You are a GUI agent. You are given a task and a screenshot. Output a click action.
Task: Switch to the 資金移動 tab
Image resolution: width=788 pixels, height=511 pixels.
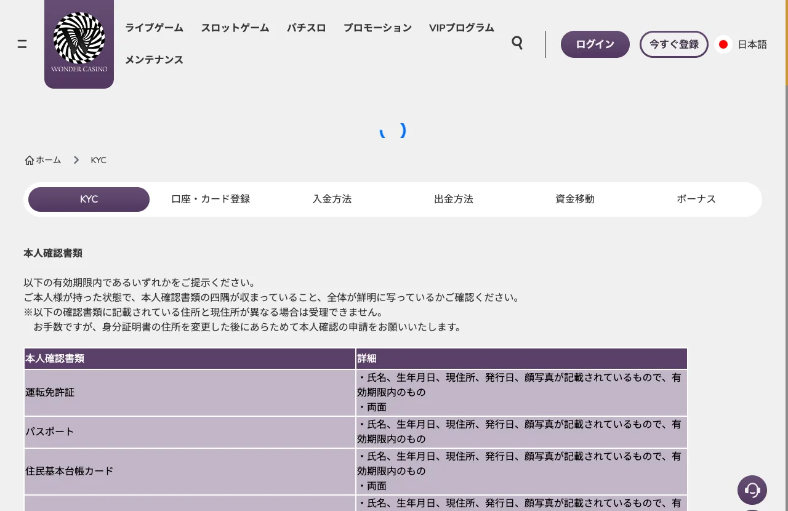click(575, 199)
